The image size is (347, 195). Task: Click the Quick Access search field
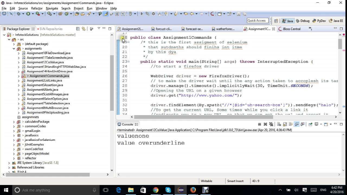[257, 21]
